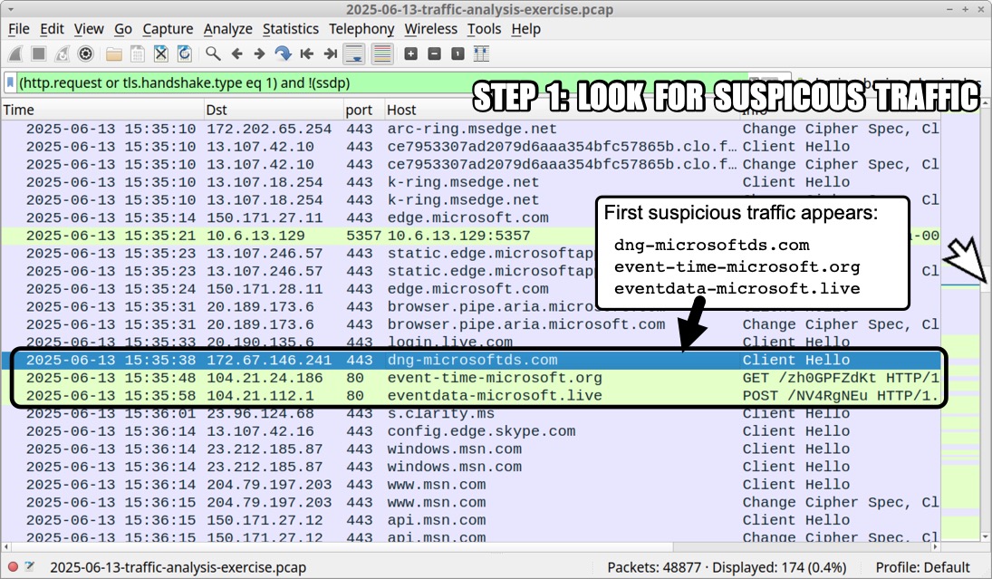Open capture options gear icon

pos(85,54)
